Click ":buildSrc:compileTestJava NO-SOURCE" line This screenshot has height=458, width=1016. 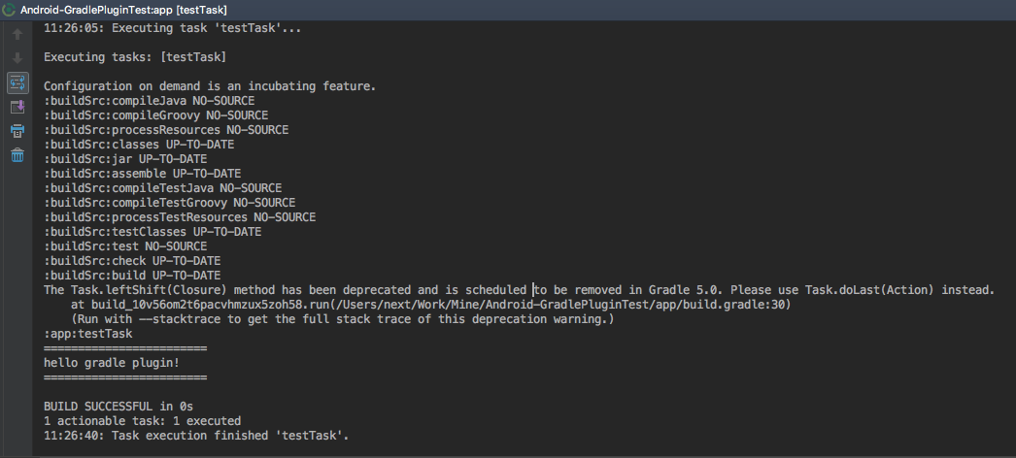tap(162, 188)
